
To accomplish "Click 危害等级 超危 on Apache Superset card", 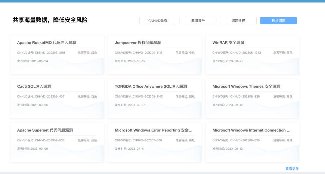I will tap(88, 140).
